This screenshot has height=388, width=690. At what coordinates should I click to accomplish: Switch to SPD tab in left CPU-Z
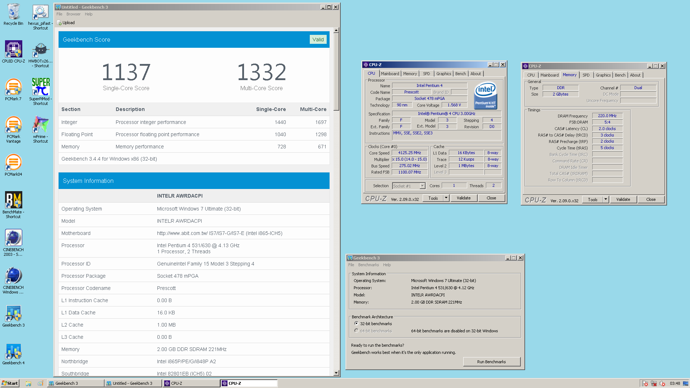point(426,74)
